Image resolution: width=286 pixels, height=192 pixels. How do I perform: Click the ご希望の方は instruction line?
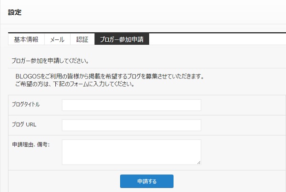(x=75, y=84)
